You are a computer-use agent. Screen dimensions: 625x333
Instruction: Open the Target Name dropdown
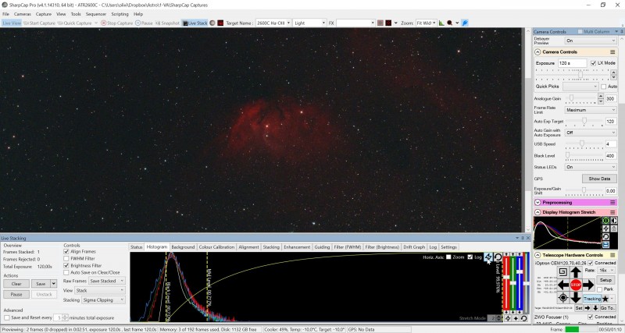point(273,23)
